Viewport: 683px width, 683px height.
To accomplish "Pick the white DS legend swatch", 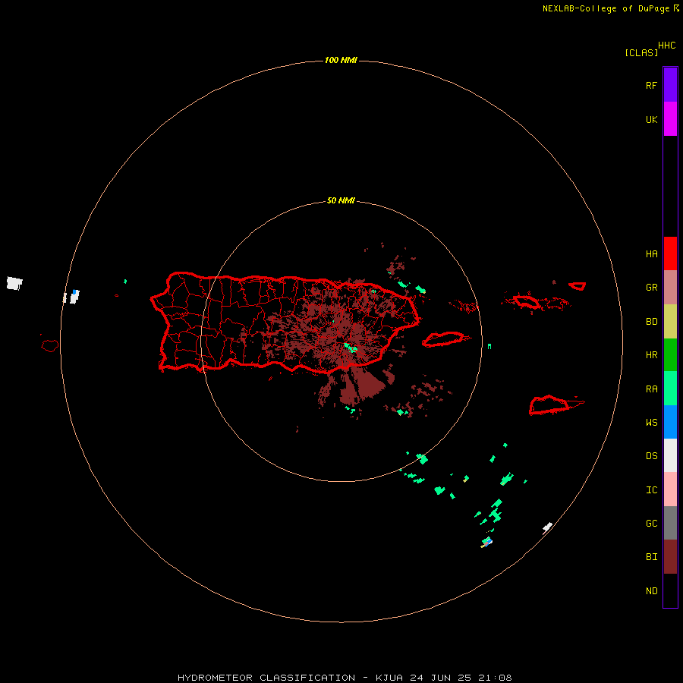I will 670,455.
